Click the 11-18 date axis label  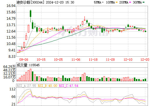(93, 60)
